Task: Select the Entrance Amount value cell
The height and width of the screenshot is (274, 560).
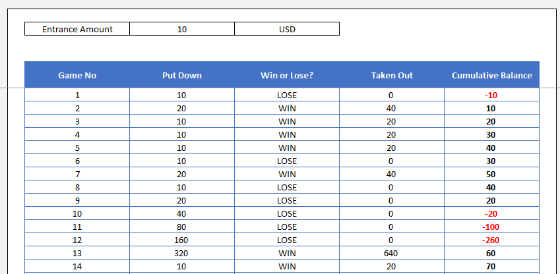Action: 181,29
